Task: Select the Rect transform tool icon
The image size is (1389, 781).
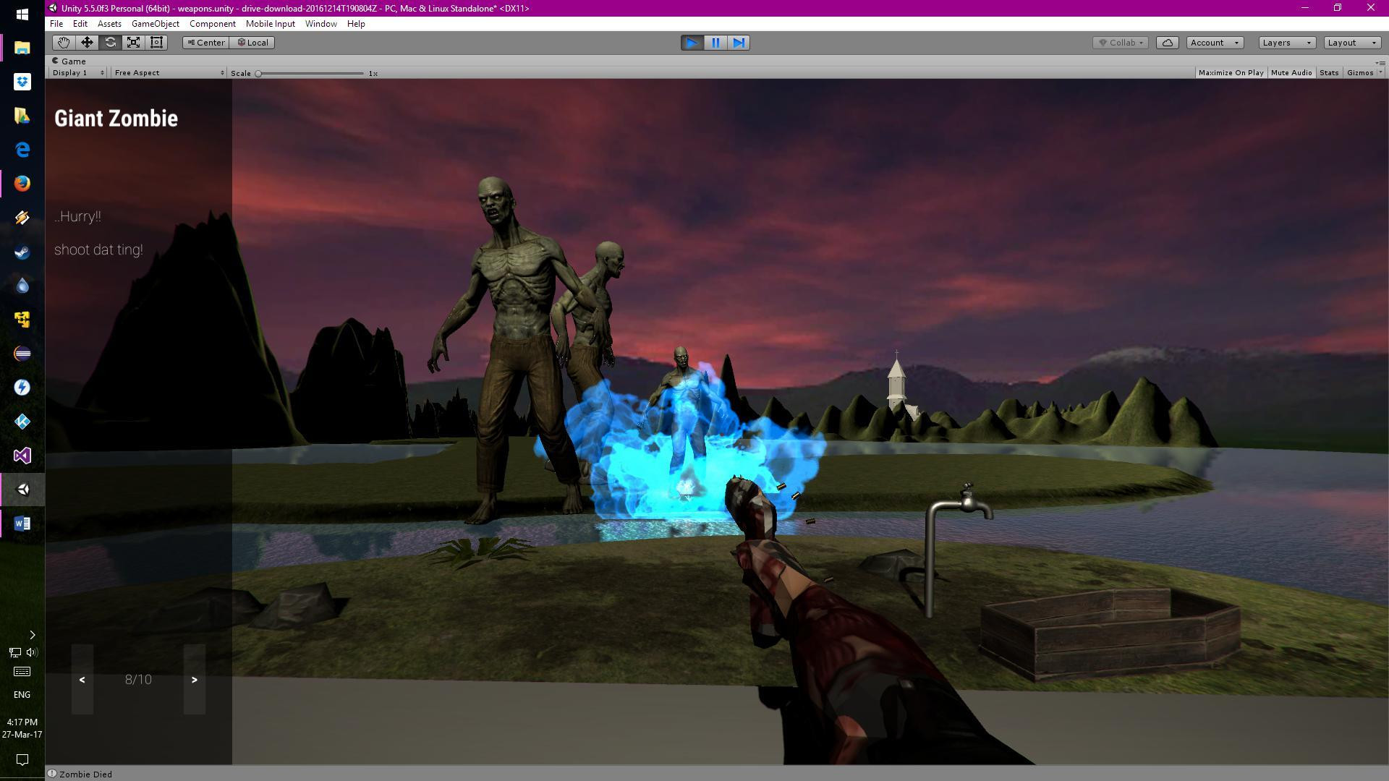Action: click(156, 43)
